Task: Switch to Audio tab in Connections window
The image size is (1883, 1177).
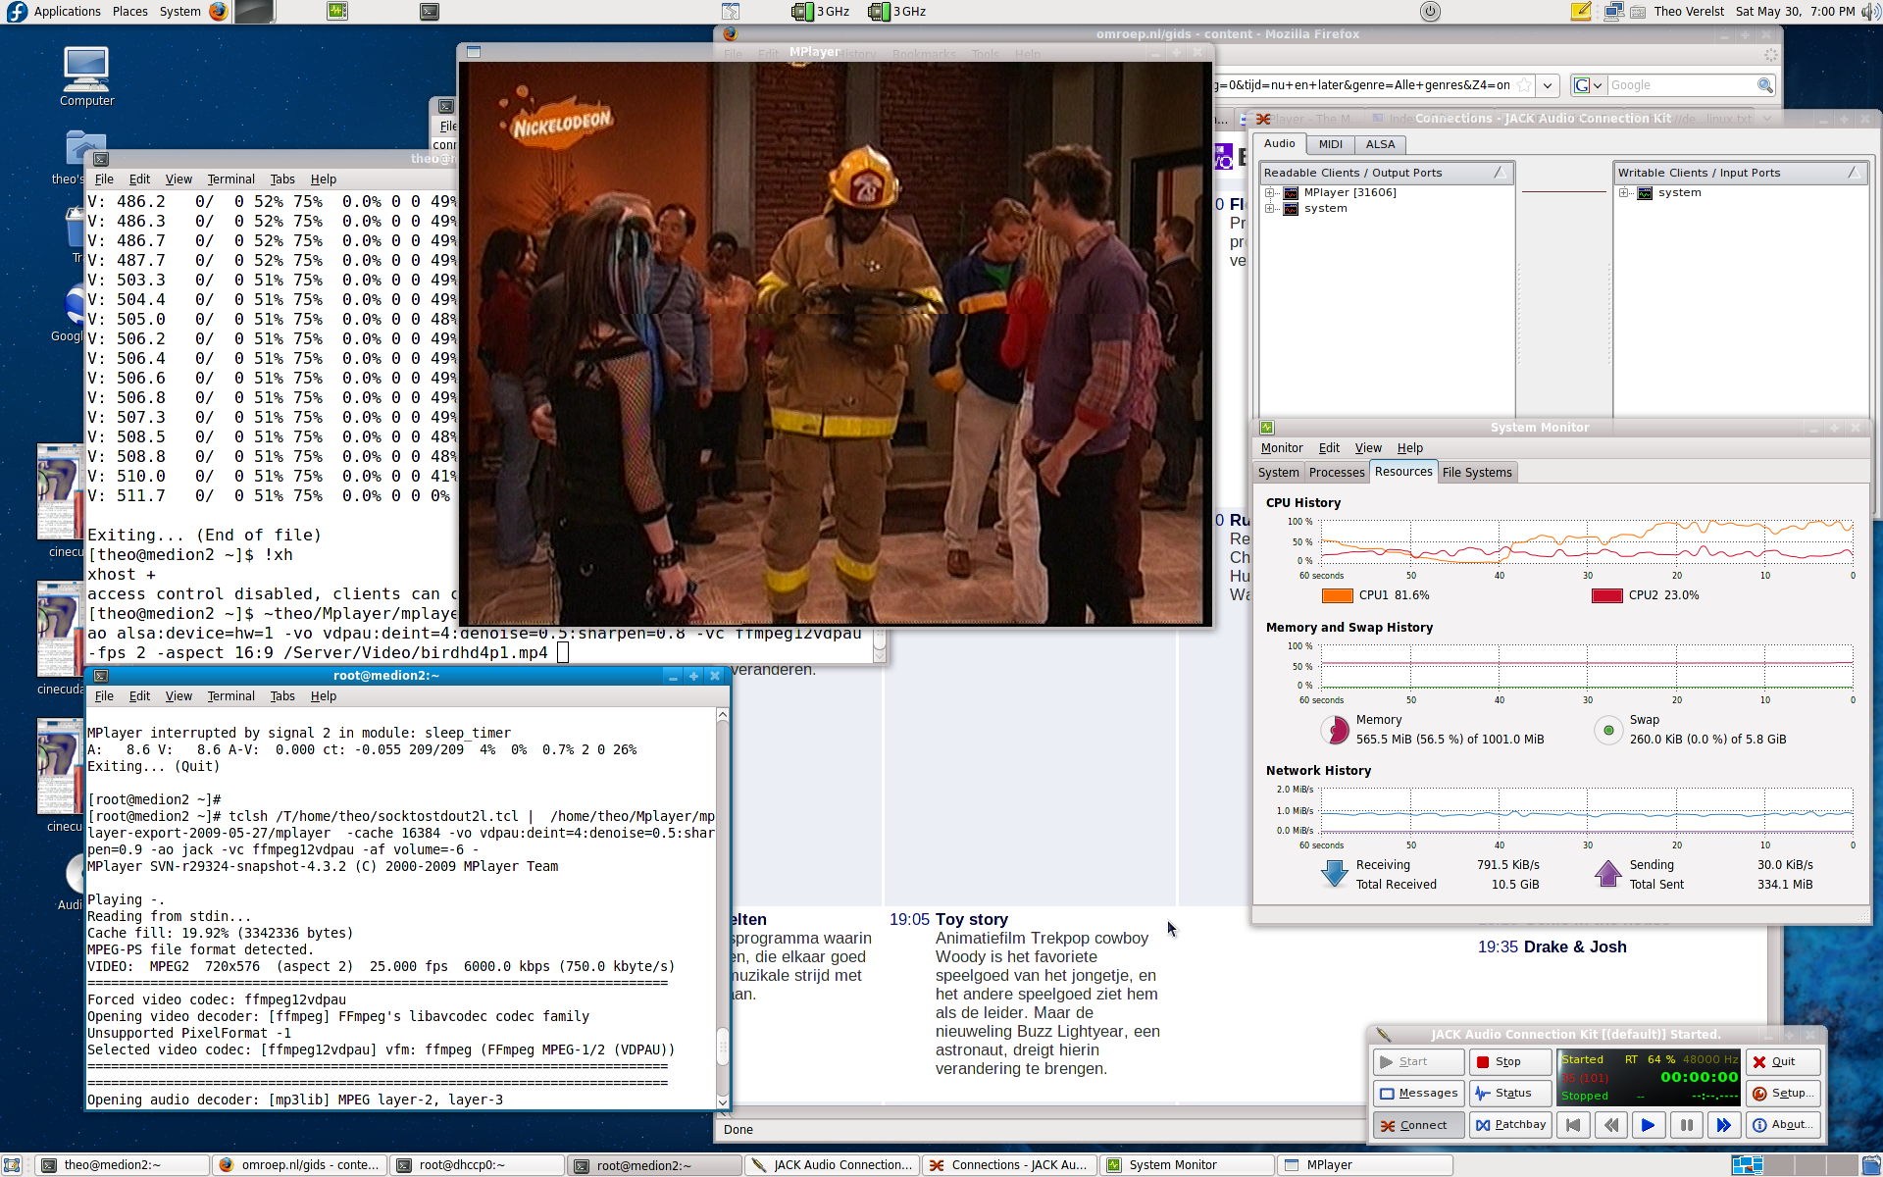Action: [1279, 143]
